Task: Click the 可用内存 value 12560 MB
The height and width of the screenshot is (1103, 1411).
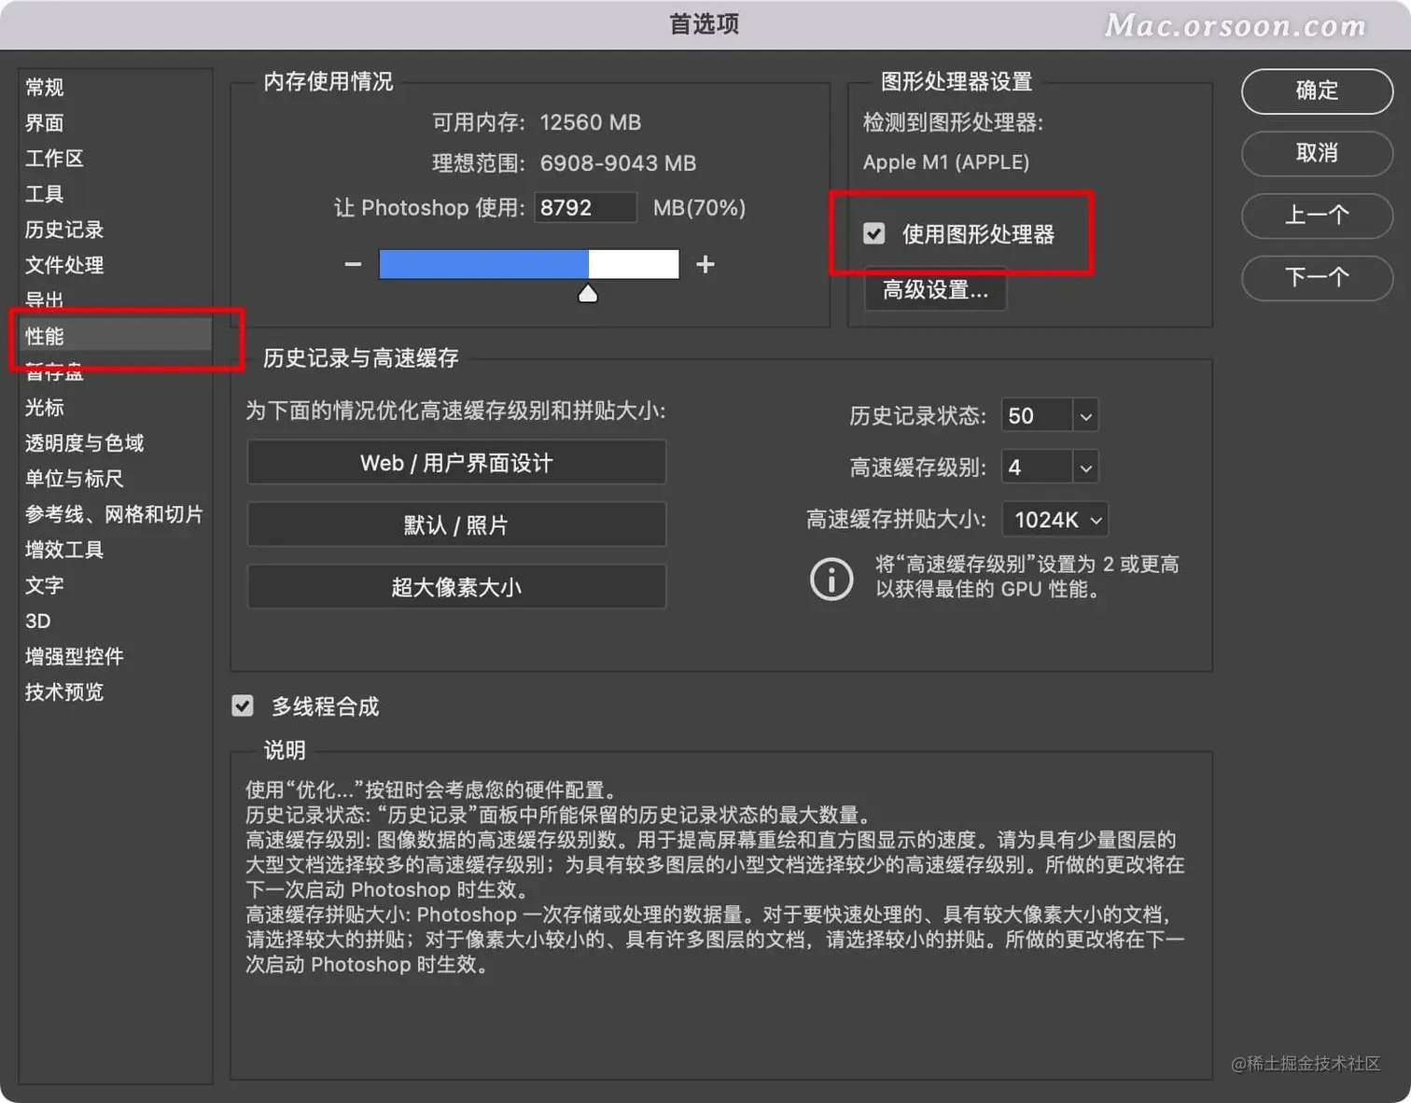Action: [x=591, y=122]
